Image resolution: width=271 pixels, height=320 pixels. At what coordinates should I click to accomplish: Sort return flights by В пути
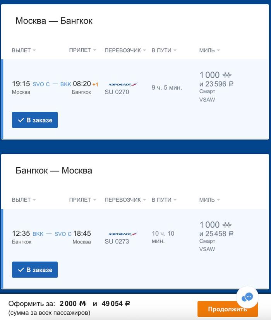[164, 200]
